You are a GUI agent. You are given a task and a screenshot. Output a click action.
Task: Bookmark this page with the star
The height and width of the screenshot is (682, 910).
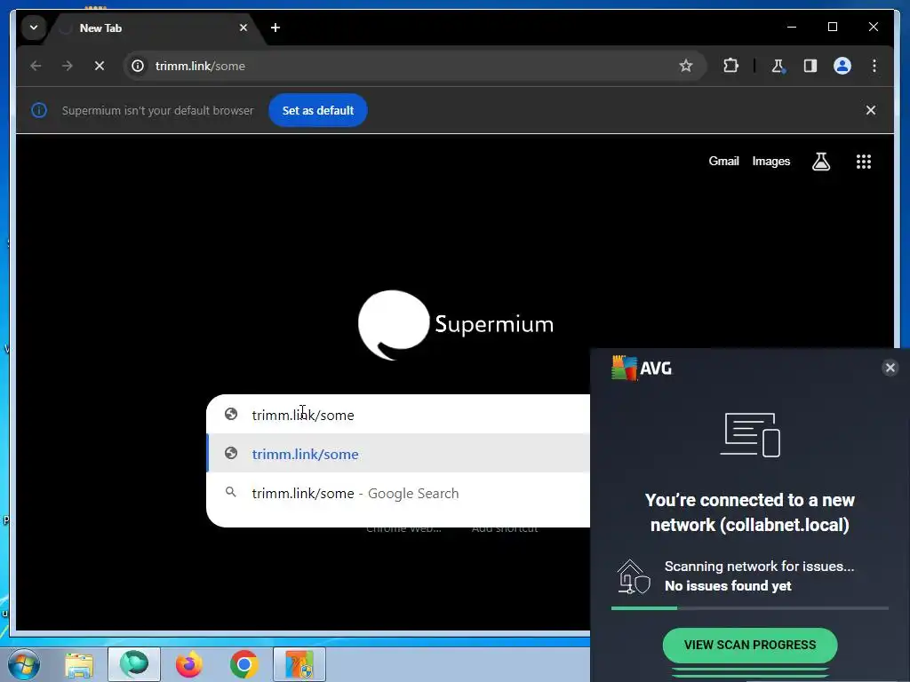click(685, 66)
